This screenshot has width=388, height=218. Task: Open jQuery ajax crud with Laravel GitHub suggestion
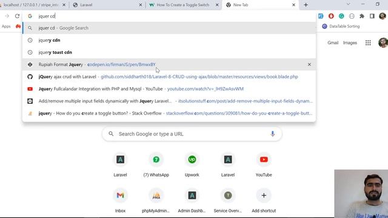click(169, 77)
